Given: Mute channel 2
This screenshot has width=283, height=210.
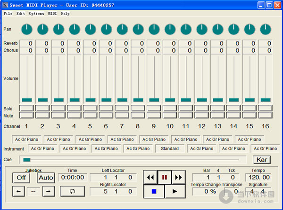Looking at the screenshot, I should pos(42,115).
